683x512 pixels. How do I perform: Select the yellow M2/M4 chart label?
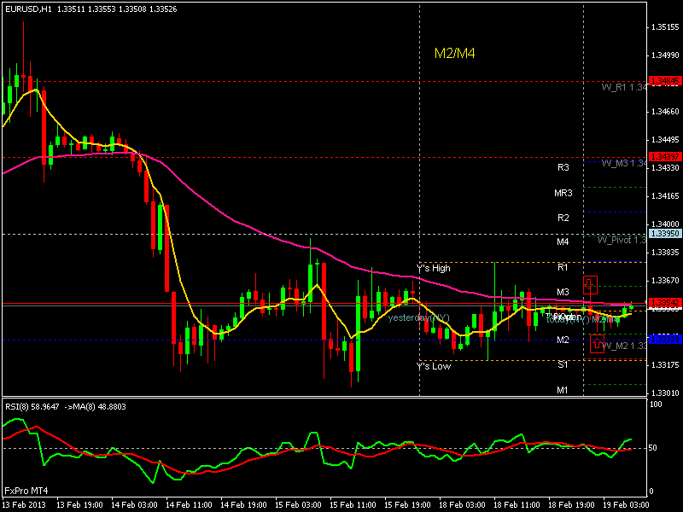click(x=454, y=54)
